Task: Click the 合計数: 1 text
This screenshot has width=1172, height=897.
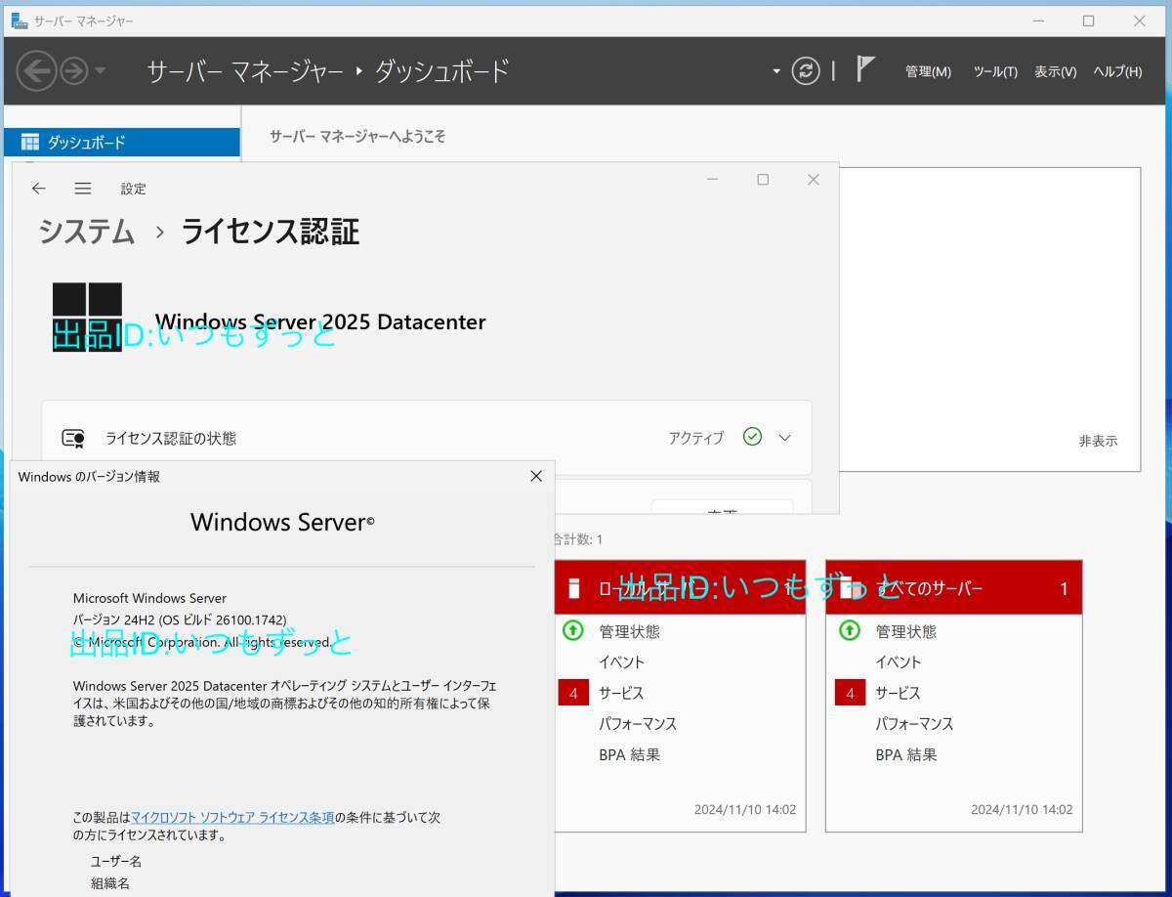Action: pyautogui.click(x=578, y=539)
